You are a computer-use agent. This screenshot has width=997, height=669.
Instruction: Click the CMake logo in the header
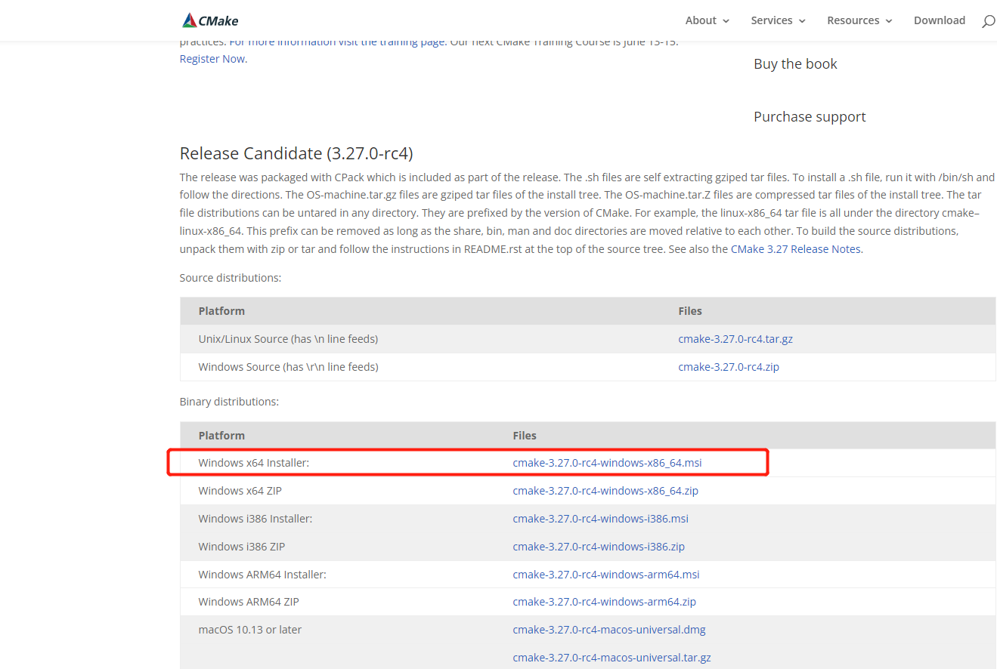click(210, 20)
